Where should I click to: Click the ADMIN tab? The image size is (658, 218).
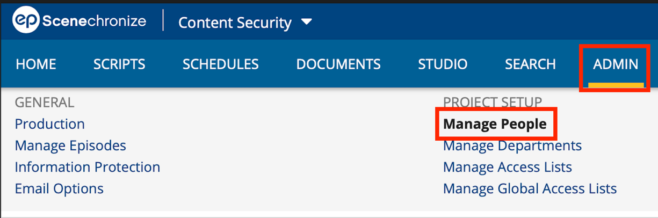616,64
